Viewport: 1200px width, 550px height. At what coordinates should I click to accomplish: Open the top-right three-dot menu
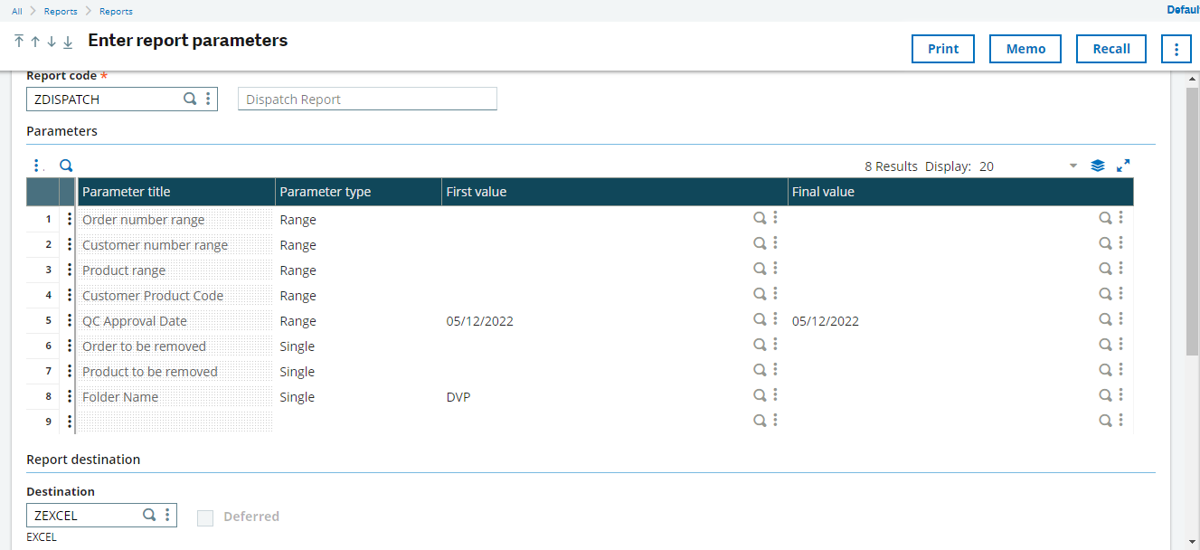(1176, 48)
